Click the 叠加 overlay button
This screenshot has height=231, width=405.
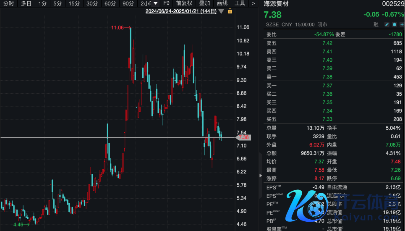pos(204,3)
